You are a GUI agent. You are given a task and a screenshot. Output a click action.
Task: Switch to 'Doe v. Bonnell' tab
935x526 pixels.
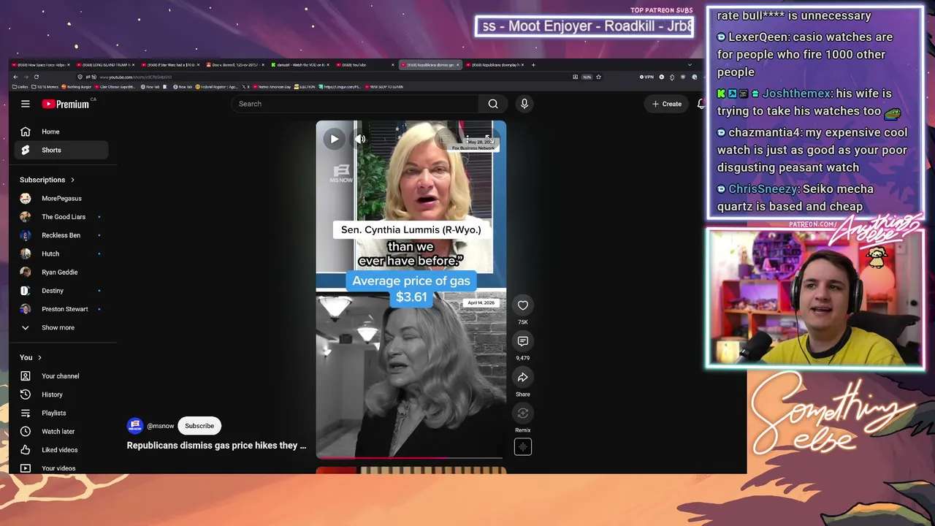[234, 65]
